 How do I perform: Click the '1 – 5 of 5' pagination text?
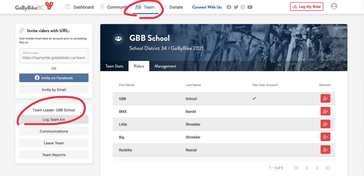276,168
